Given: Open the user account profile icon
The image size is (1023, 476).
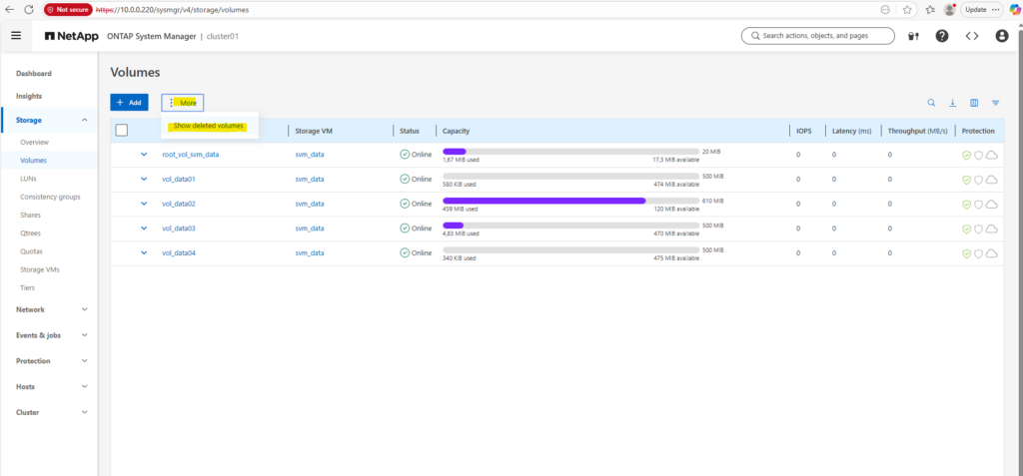Looking at the screenshot, I should 1001,36.
